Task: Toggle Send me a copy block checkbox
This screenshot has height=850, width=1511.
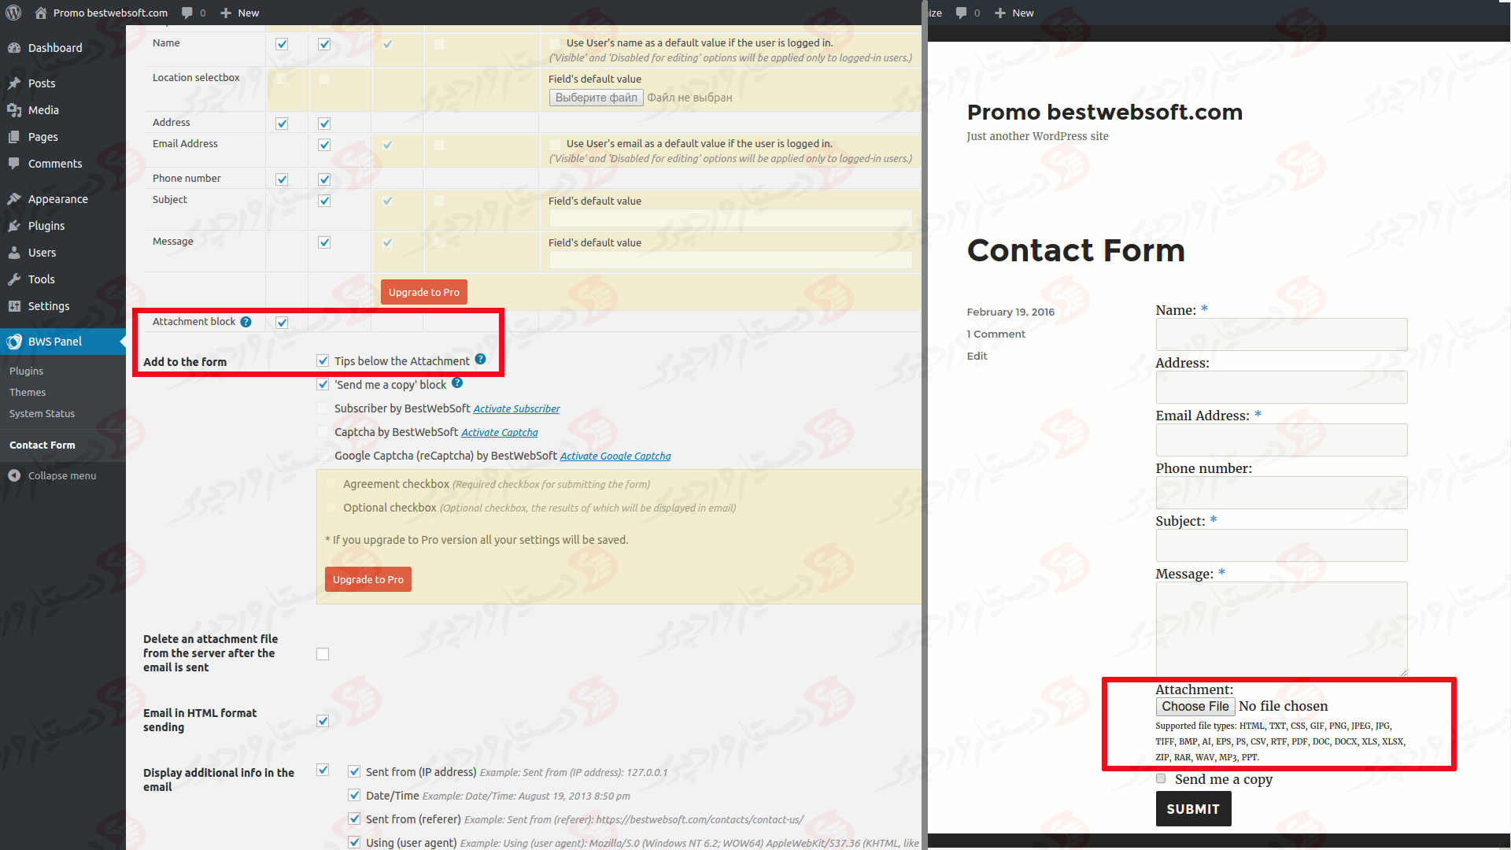Action: [323, 383]
